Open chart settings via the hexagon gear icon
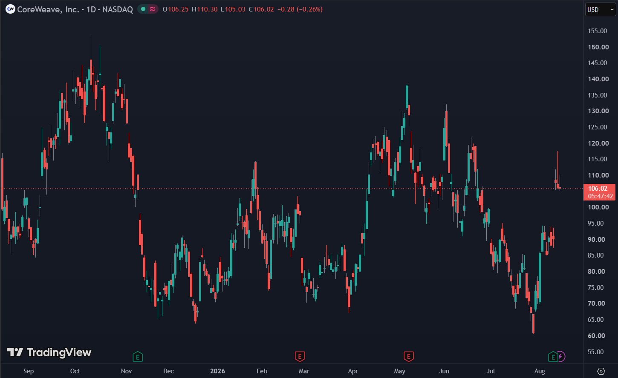This screenshot has height=378, width=618. [601, 371]
